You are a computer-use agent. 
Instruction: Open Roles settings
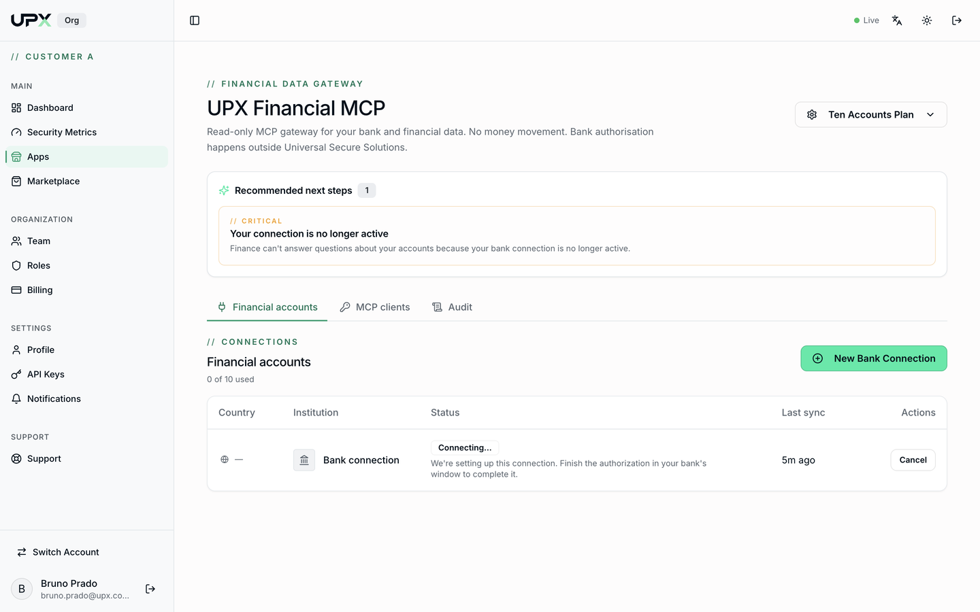87,265
